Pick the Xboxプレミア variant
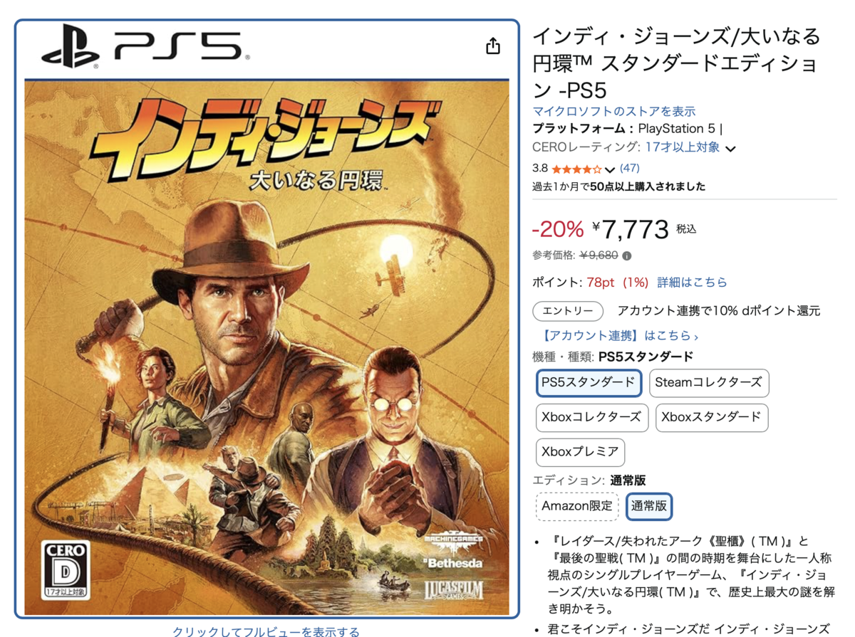Image resolution: width=855 pixels, height=637 pixels. point(580,453)
